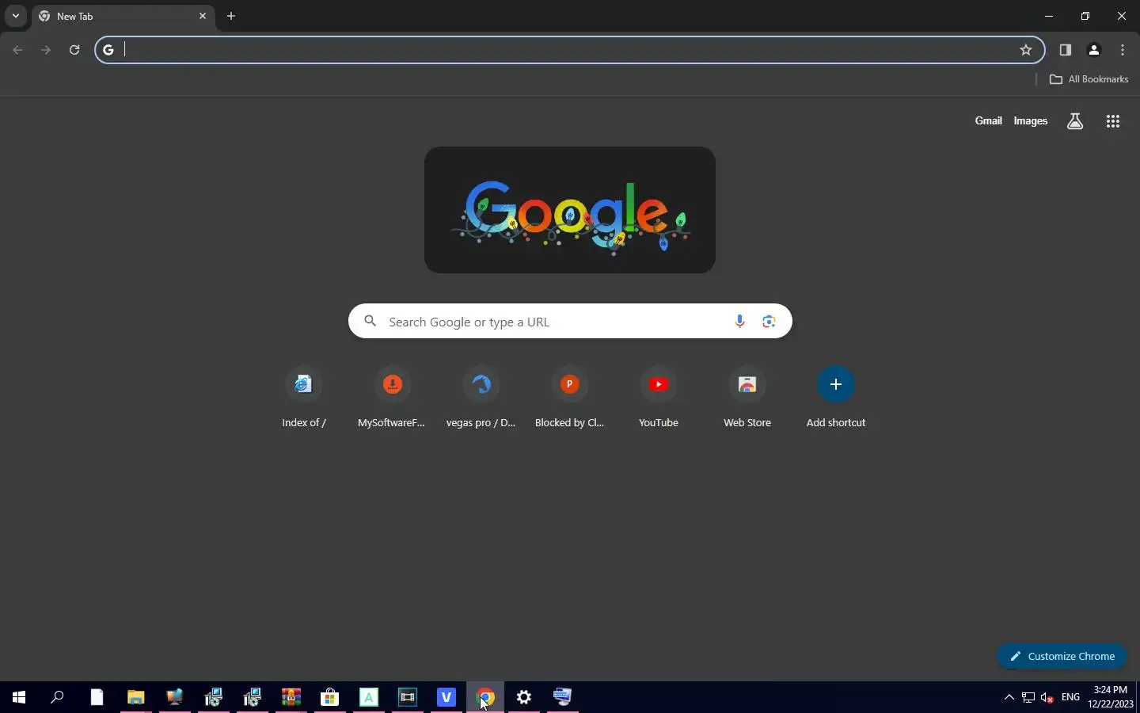Click the browser back arrow
The image size is (1140, 713).
17,50
